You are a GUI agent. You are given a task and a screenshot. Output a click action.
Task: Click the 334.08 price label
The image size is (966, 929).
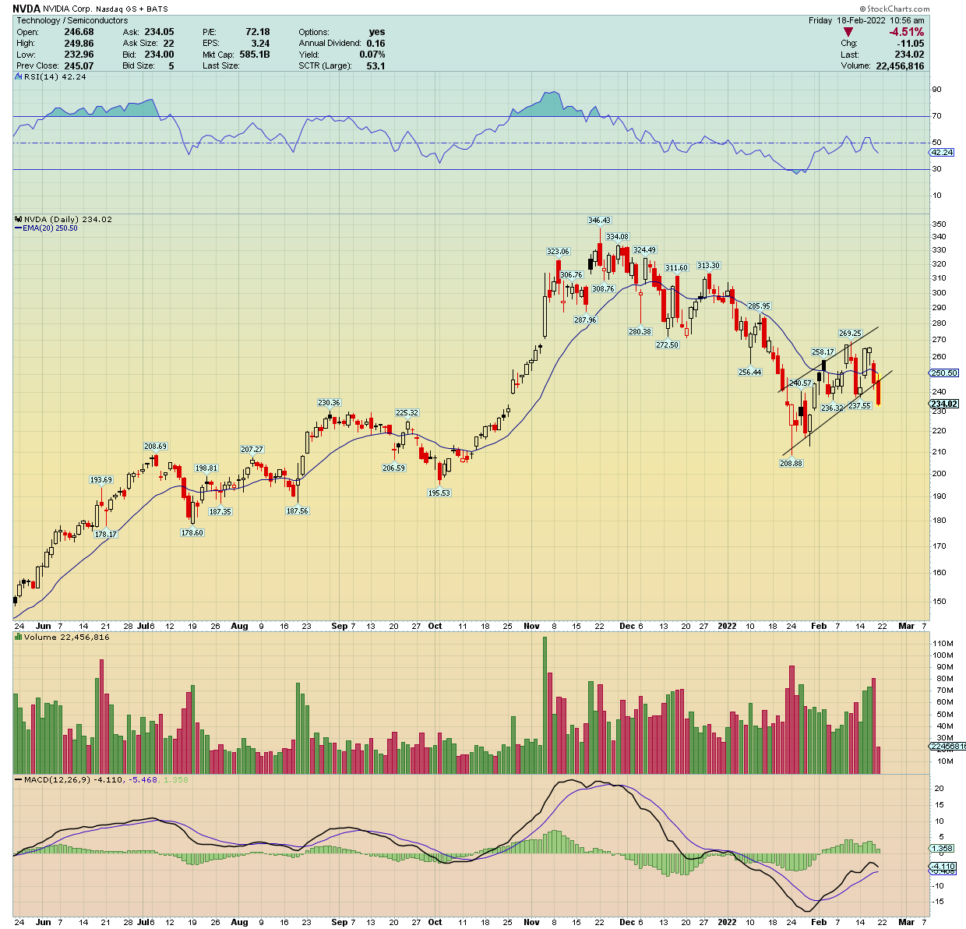pos(617,237)
